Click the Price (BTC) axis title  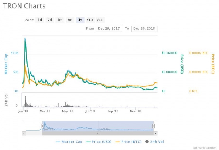213,64
